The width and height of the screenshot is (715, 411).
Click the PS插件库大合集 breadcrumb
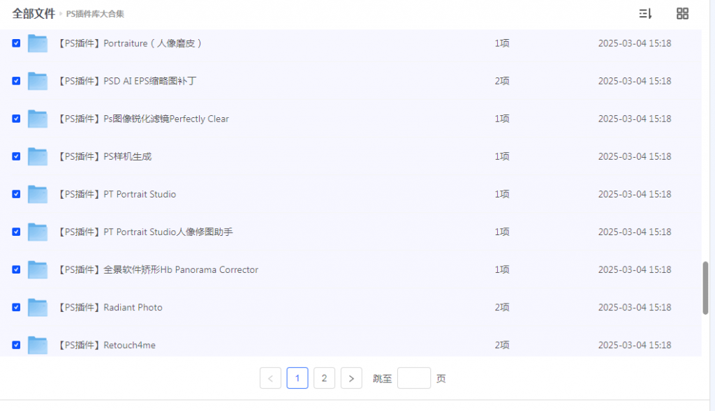click(x=95, y=14)
